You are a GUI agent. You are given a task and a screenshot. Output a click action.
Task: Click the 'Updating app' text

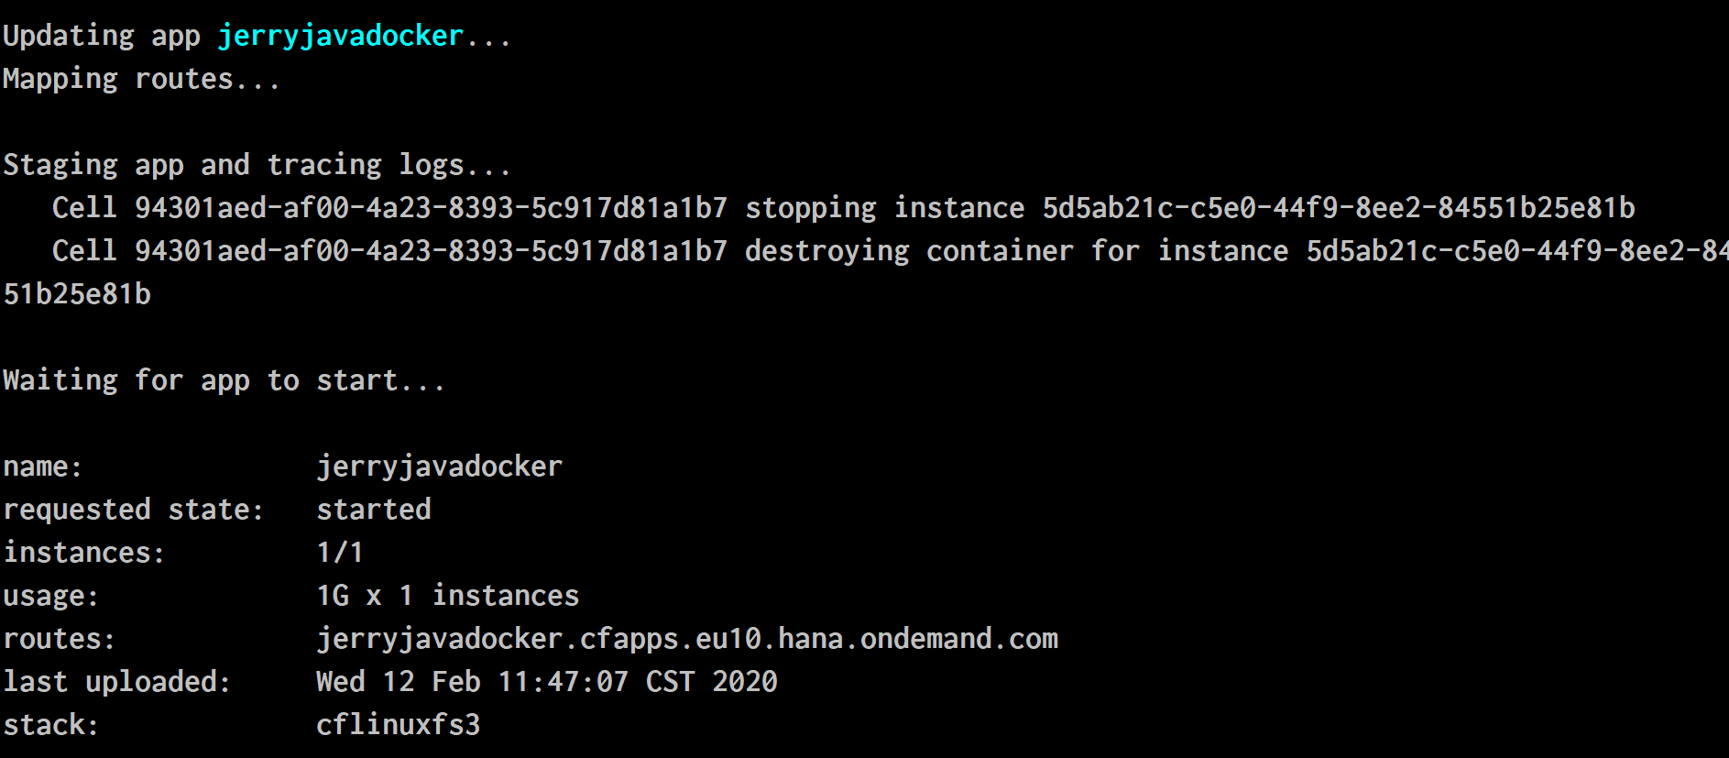click(102, 37)
